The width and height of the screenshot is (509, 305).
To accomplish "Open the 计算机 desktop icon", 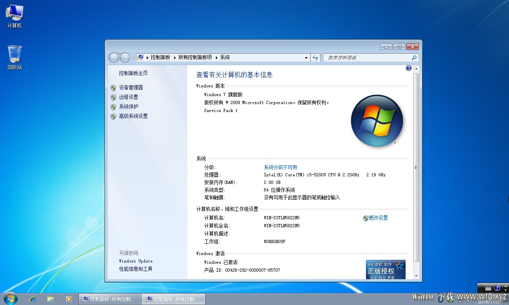I will coord(14,16).
